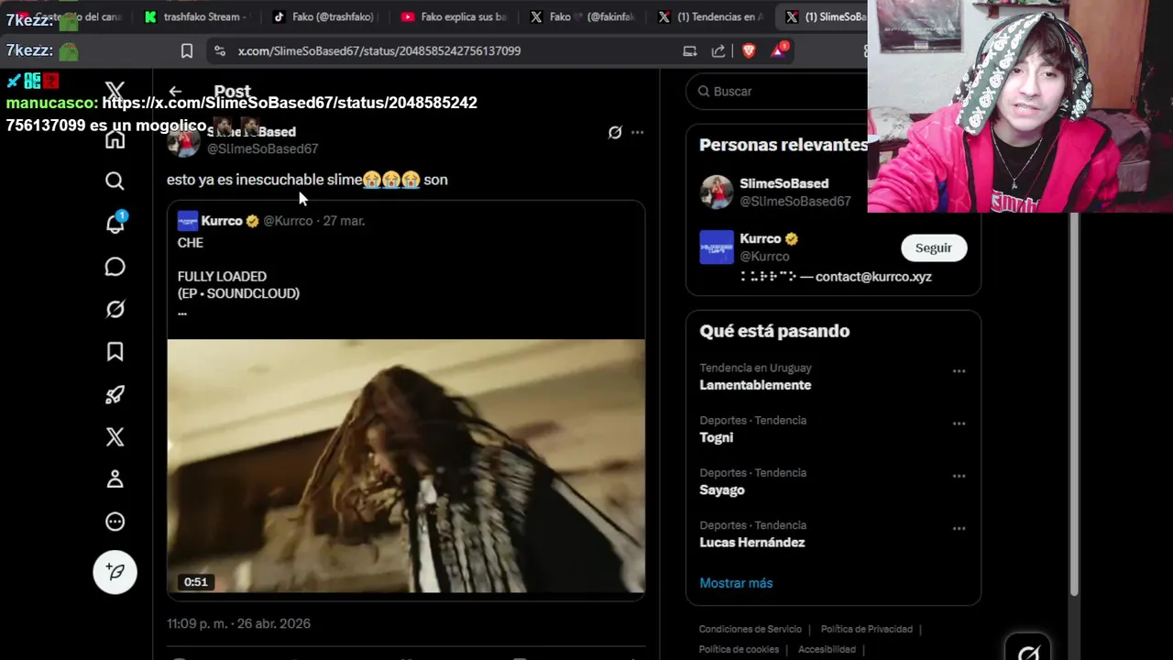The width and height of the screenshot is (1173, 660).
Task: Click site settings icon in address bar
Action: tap(219, 51)
